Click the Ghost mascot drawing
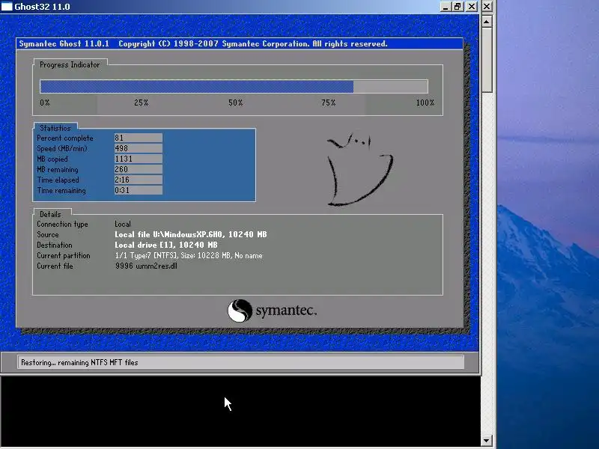The width and height of the screenshot is (599, 449). [x=359, y=170]
